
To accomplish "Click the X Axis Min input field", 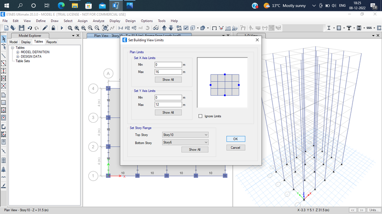I will point(168,65).
